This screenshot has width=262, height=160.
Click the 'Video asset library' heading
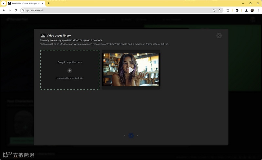tap(59, 36)
